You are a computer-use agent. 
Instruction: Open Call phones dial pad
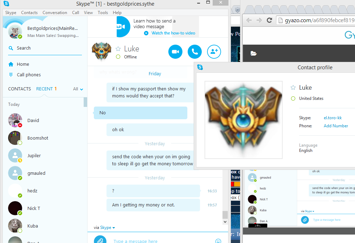coord(25,75)
